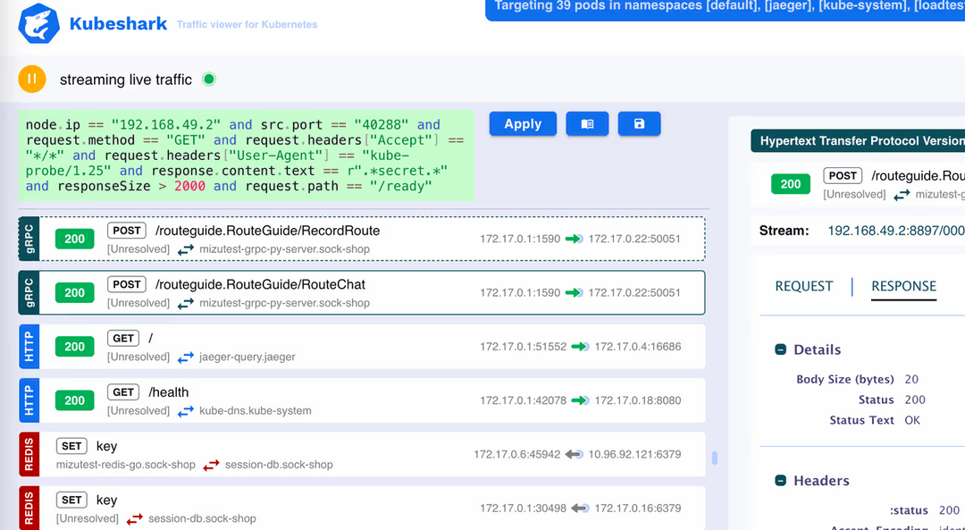Click HTTP protocol tag on jaeger-query row

point(29,347)
